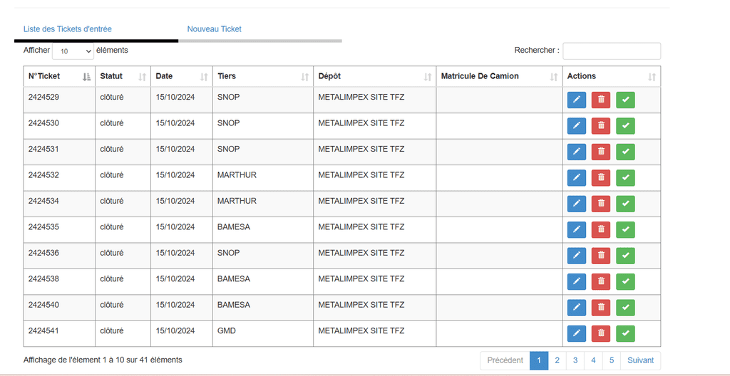Validate ticket 2424541 with green checkmark

click(626, 334)
